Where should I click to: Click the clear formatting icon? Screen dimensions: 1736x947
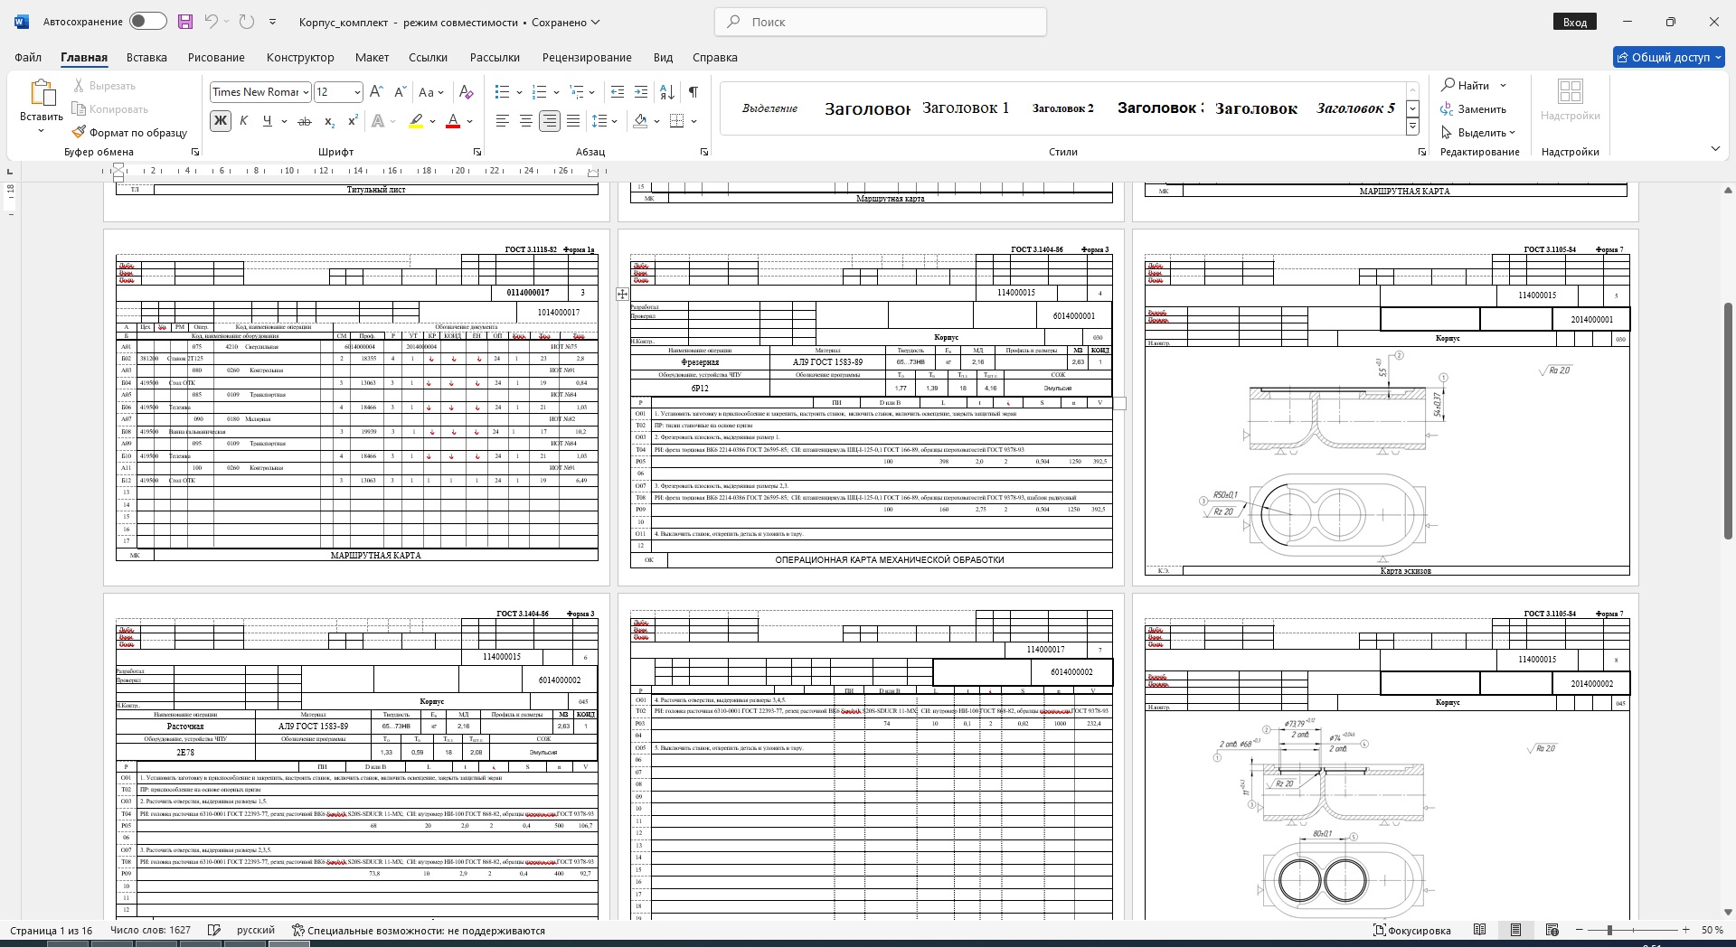click(466, 92)
